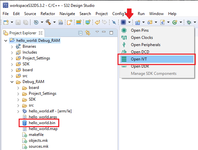This screenshot has width=198, height=150.
Task: Open the Help menu
Action: [x=172, y=14]
